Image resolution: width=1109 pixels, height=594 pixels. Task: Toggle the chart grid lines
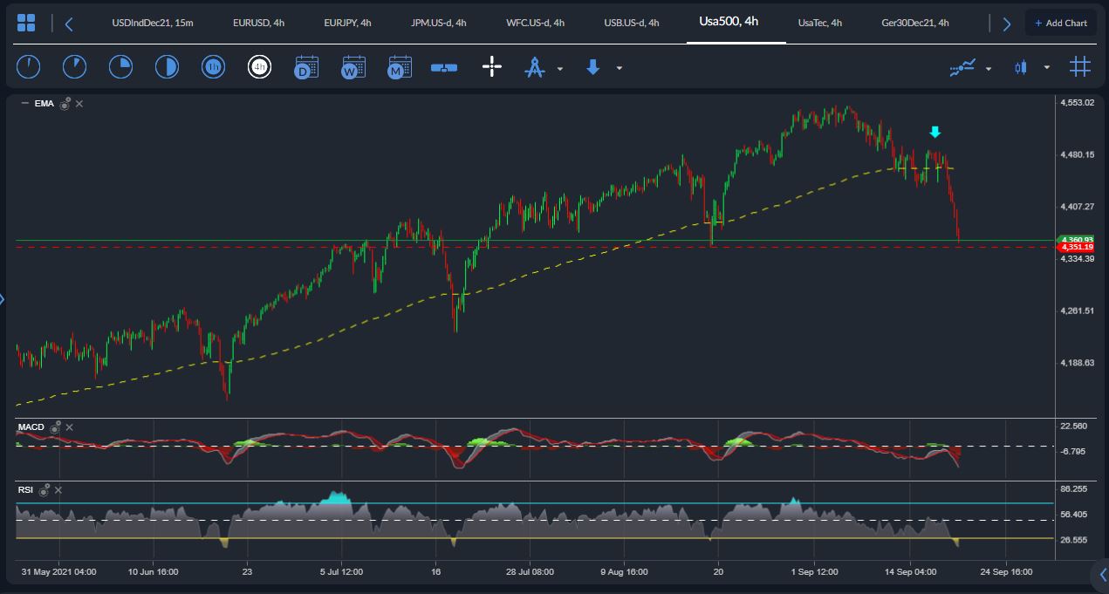click(1080, 67)
